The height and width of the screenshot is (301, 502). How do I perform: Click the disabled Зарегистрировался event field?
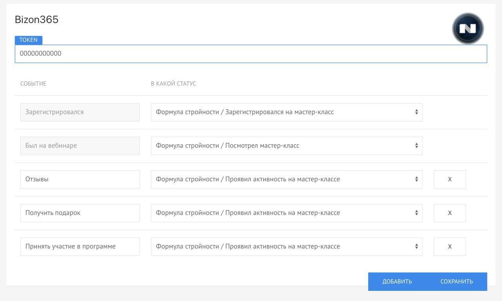point(80,112)
